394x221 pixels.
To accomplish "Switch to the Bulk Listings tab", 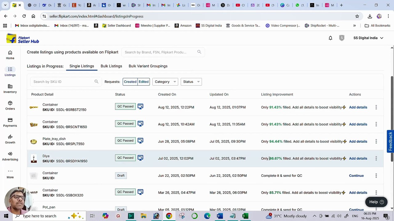I will [111, 66].
